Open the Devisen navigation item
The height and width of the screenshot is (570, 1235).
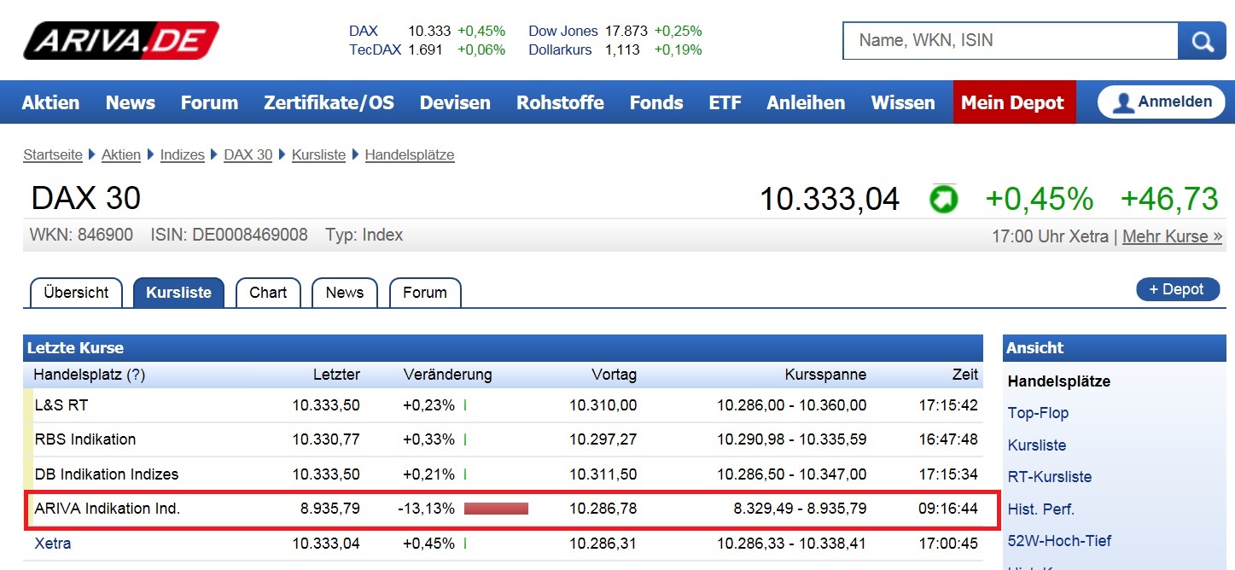(x=455, y=103)
